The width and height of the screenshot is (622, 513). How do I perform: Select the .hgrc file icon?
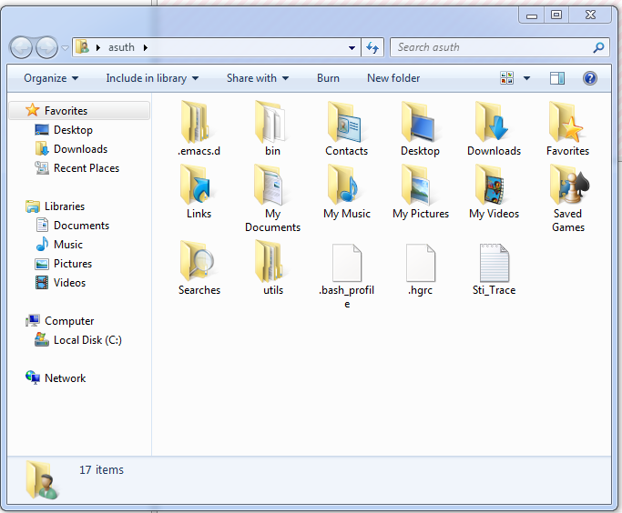pos(420,262)
